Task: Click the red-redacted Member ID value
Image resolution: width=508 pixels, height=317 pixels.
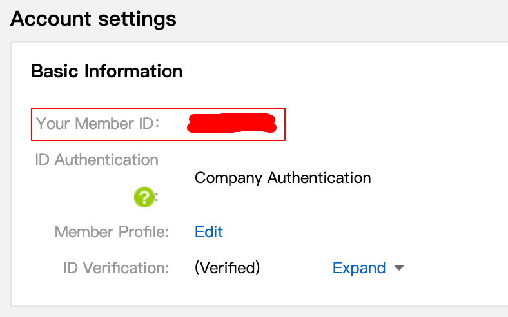Action: pos(231,122)
